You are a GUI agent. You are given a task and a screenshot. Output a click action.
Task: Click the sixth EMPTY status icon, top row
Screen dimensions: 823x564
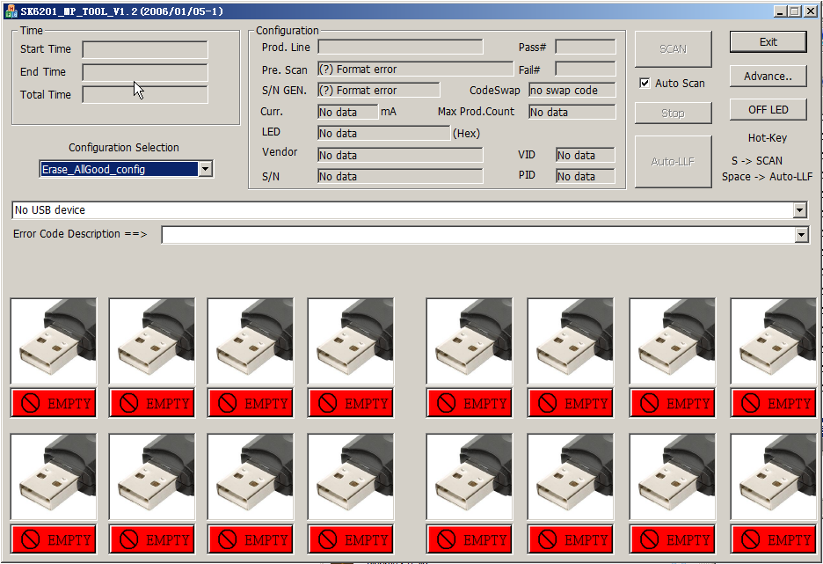point(571,403)
